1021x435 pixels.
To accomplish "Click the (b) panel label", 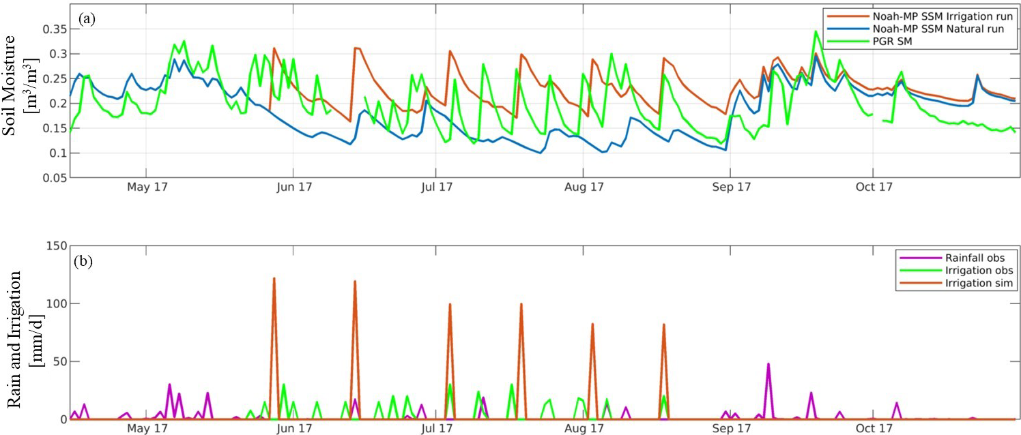I will [87, 261].
